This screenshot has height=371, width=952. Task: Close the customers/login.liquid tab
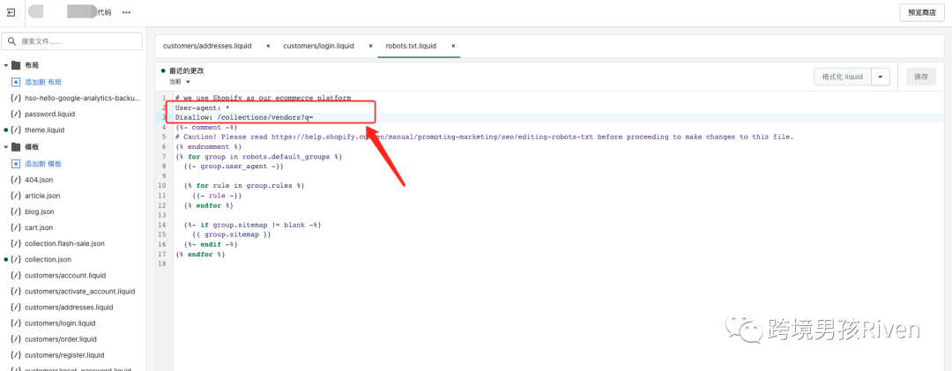[370, 46]
